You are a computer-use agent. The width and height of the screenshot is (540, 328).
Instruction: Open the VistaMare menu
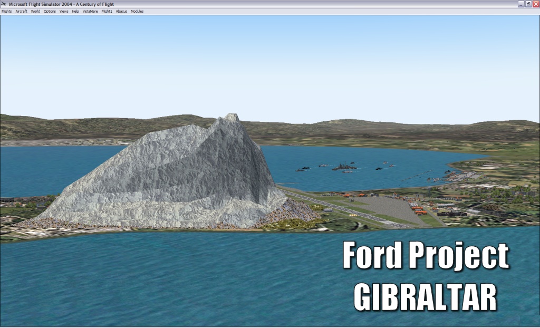(x=90, y=12)
